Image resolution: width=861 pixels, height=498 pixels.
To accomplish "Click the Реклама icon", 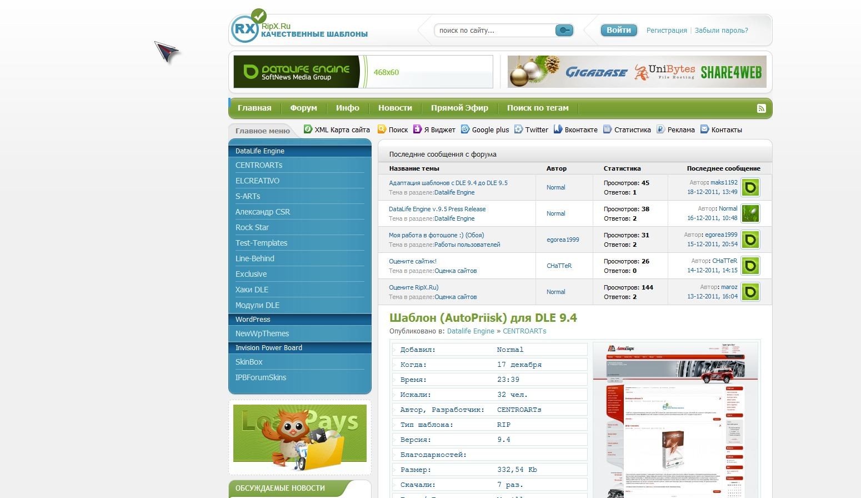I will (x=660, y=129).
